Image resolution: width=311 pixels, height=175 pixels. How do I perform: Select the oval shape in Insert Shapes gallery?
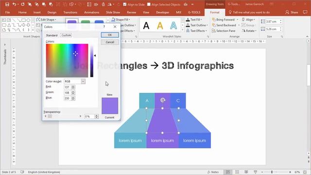click(x=28, y=20)
